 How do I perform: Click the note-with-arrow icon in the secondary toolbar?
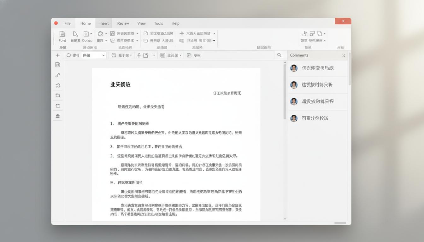[146, 55]
